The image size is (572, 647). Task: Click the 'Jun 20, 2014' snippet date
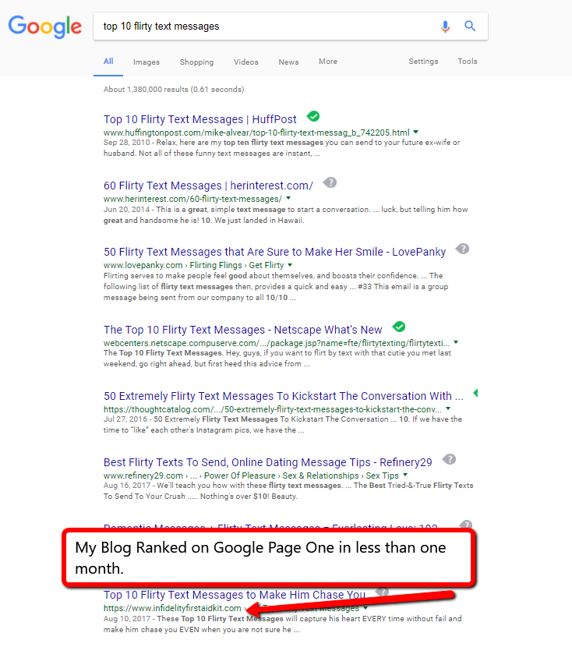(x=126, y=209)
